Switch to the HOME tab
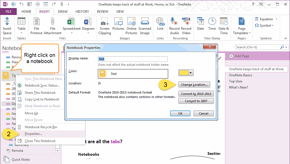This screenshot has width=290, height=164. pos(26,11)
